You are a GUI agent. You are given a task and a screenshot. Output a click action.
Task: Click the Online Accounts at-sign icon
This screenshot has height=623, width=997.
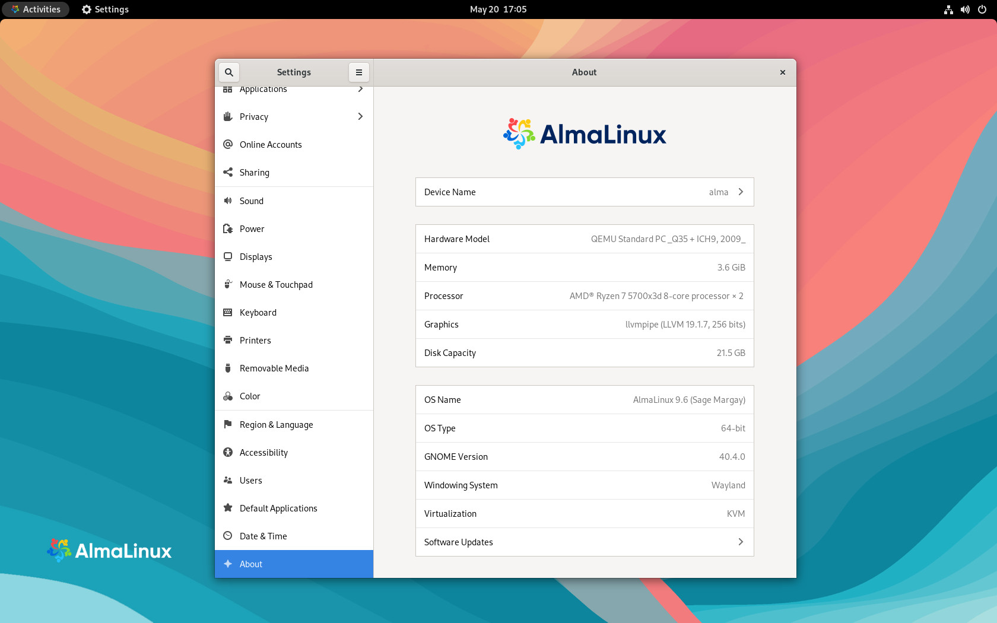point(228,144)
